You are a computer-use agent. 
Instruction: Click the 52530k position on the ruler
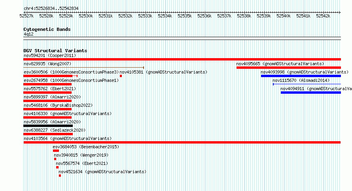[x=86, y=16]
